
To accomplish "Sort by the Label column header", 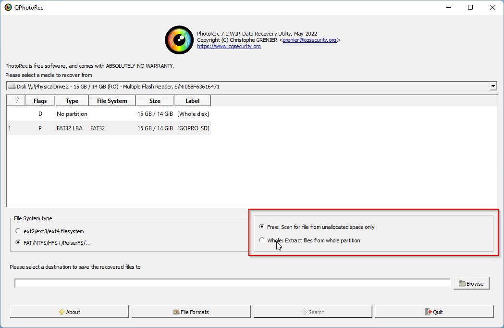I will pyautogui.click(x=192, y=101).
